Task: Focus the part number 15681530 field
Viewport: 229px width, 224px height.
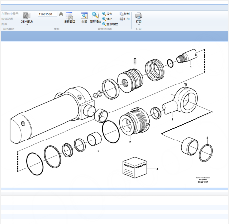Action: [x=47, y=14]
